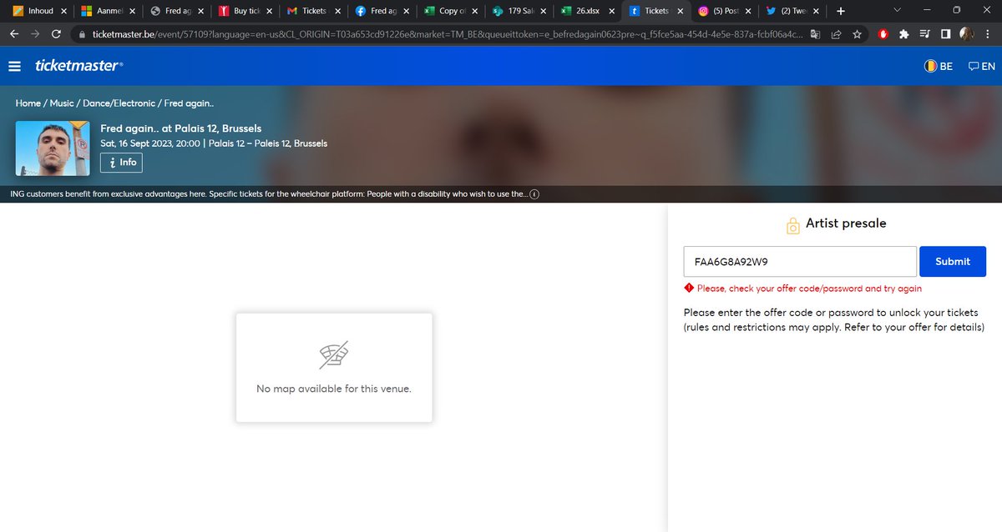The height and width of the screenshot is (532, 1002).
Task: Open the Chrome profile avatar
Action: [966, 34]
